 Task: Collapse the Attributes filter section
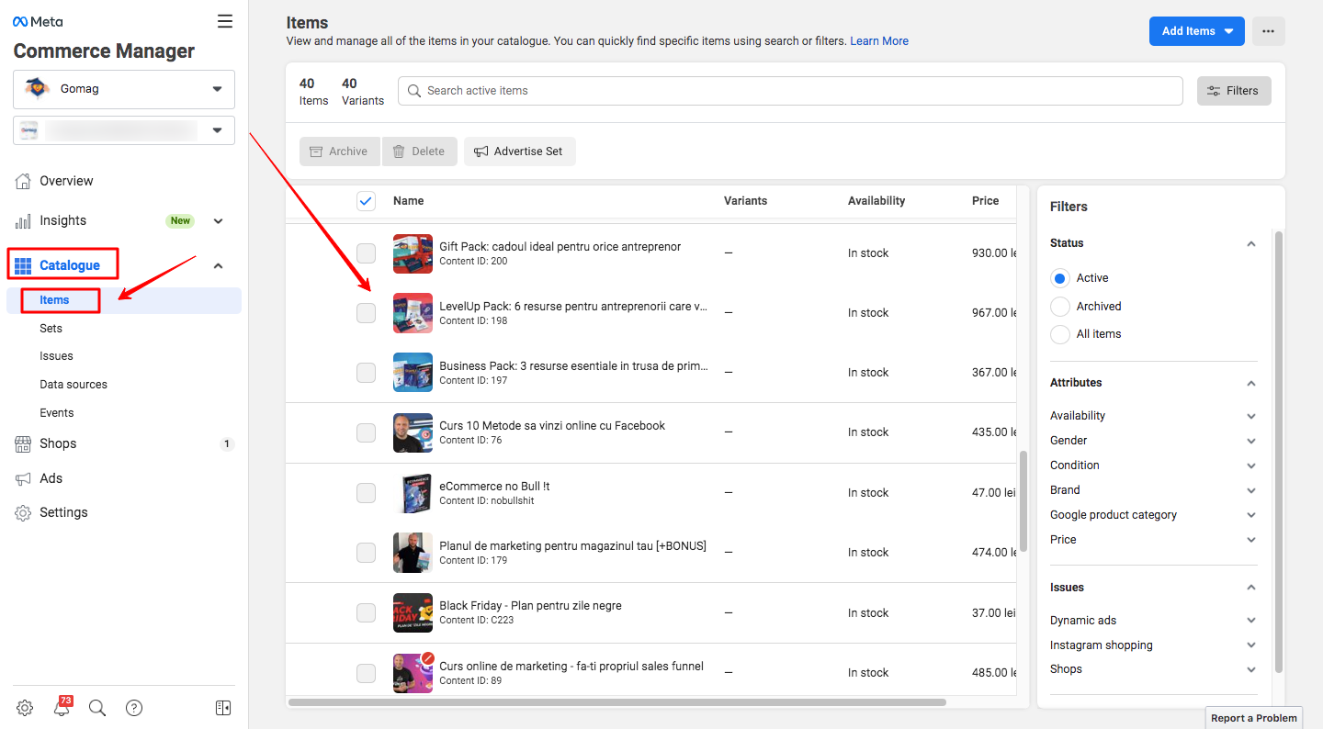1250,383
